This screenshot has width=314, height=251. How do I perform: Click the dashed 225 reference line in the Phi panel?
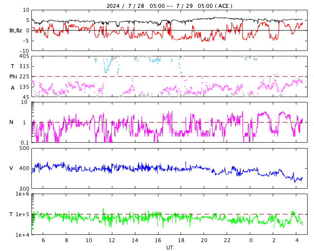(x=169, y=76)
